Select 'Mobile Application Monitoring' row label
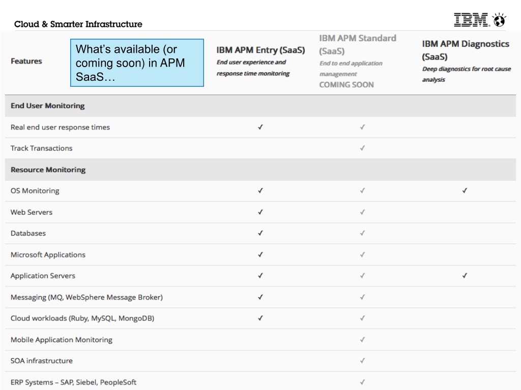The height and width of the screenshot is (390, 521). [x=62, y=340]
